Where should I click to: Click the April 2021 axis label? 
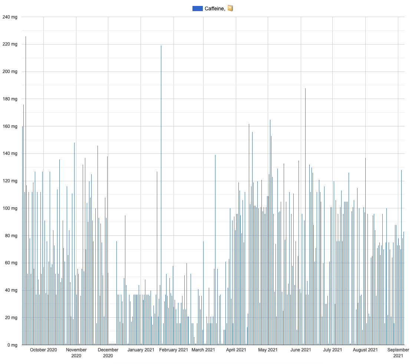(236, 350)
